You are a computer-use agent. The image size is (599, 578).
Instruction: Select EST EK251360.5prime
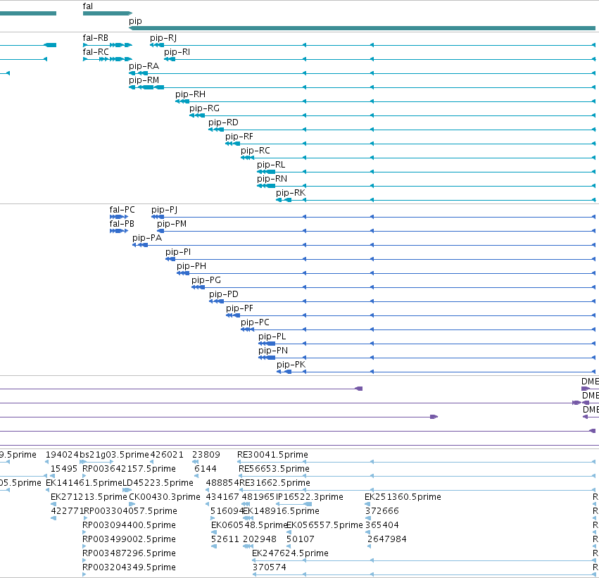pyautogui.click(x=403, y=497)
